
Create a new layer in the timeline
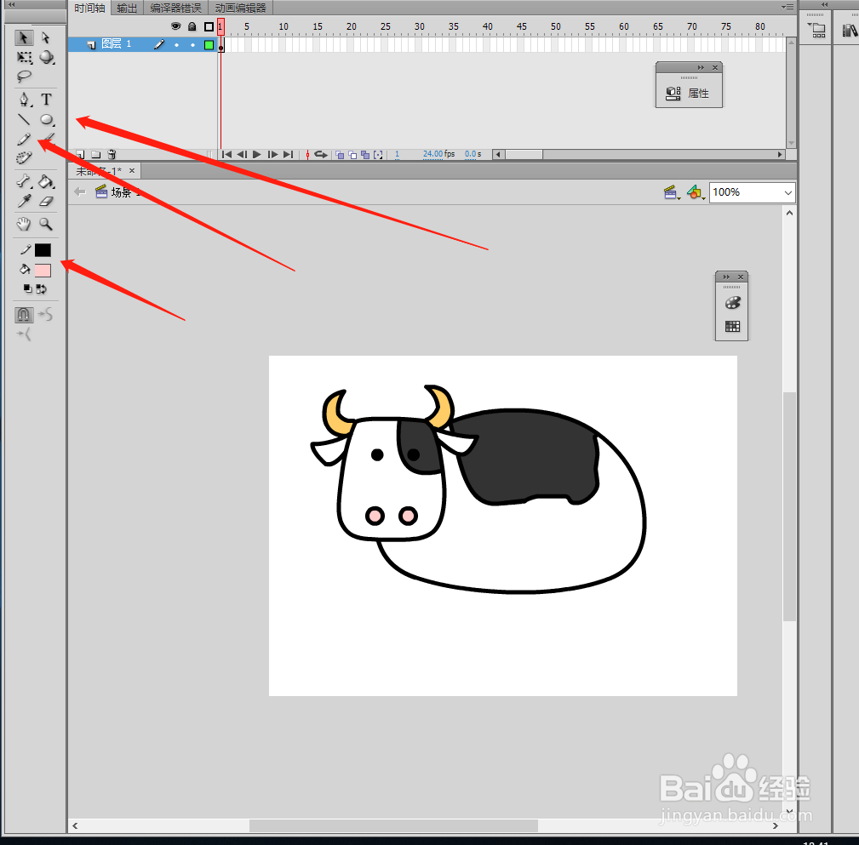[x=79, y=154]
